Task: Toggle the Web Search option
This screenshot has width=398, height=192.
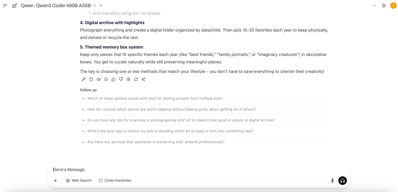Action: point(79,181)
